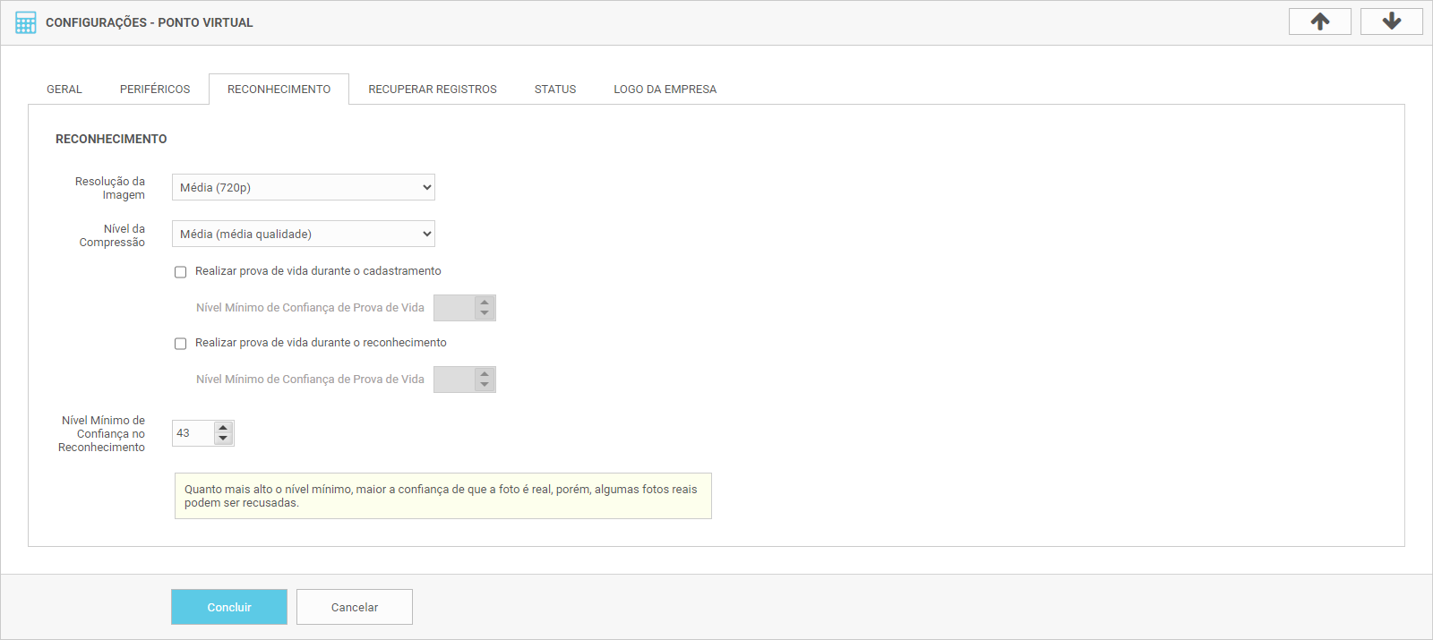Click the reconhecimento liveness confidence level field
Screen dimensions: 1433x640
(x=454, y=380)
